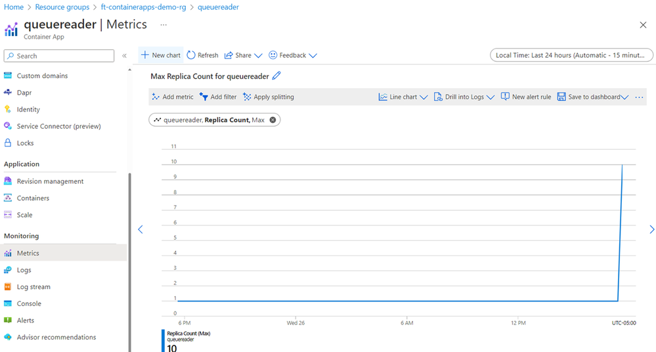This screenshot has height=352, width=656.
Task: Go to Home breadcrumb link
Action: [13, 7]
